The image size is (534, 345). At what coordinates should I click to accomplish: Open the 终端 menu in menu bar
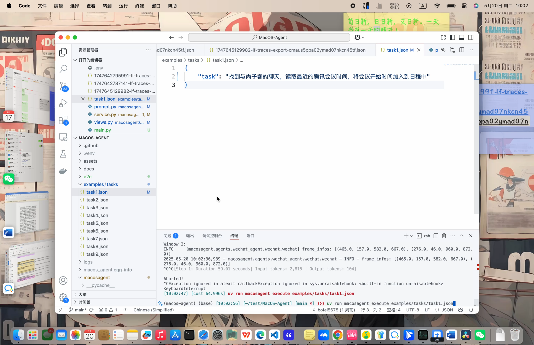pos(140,6)
